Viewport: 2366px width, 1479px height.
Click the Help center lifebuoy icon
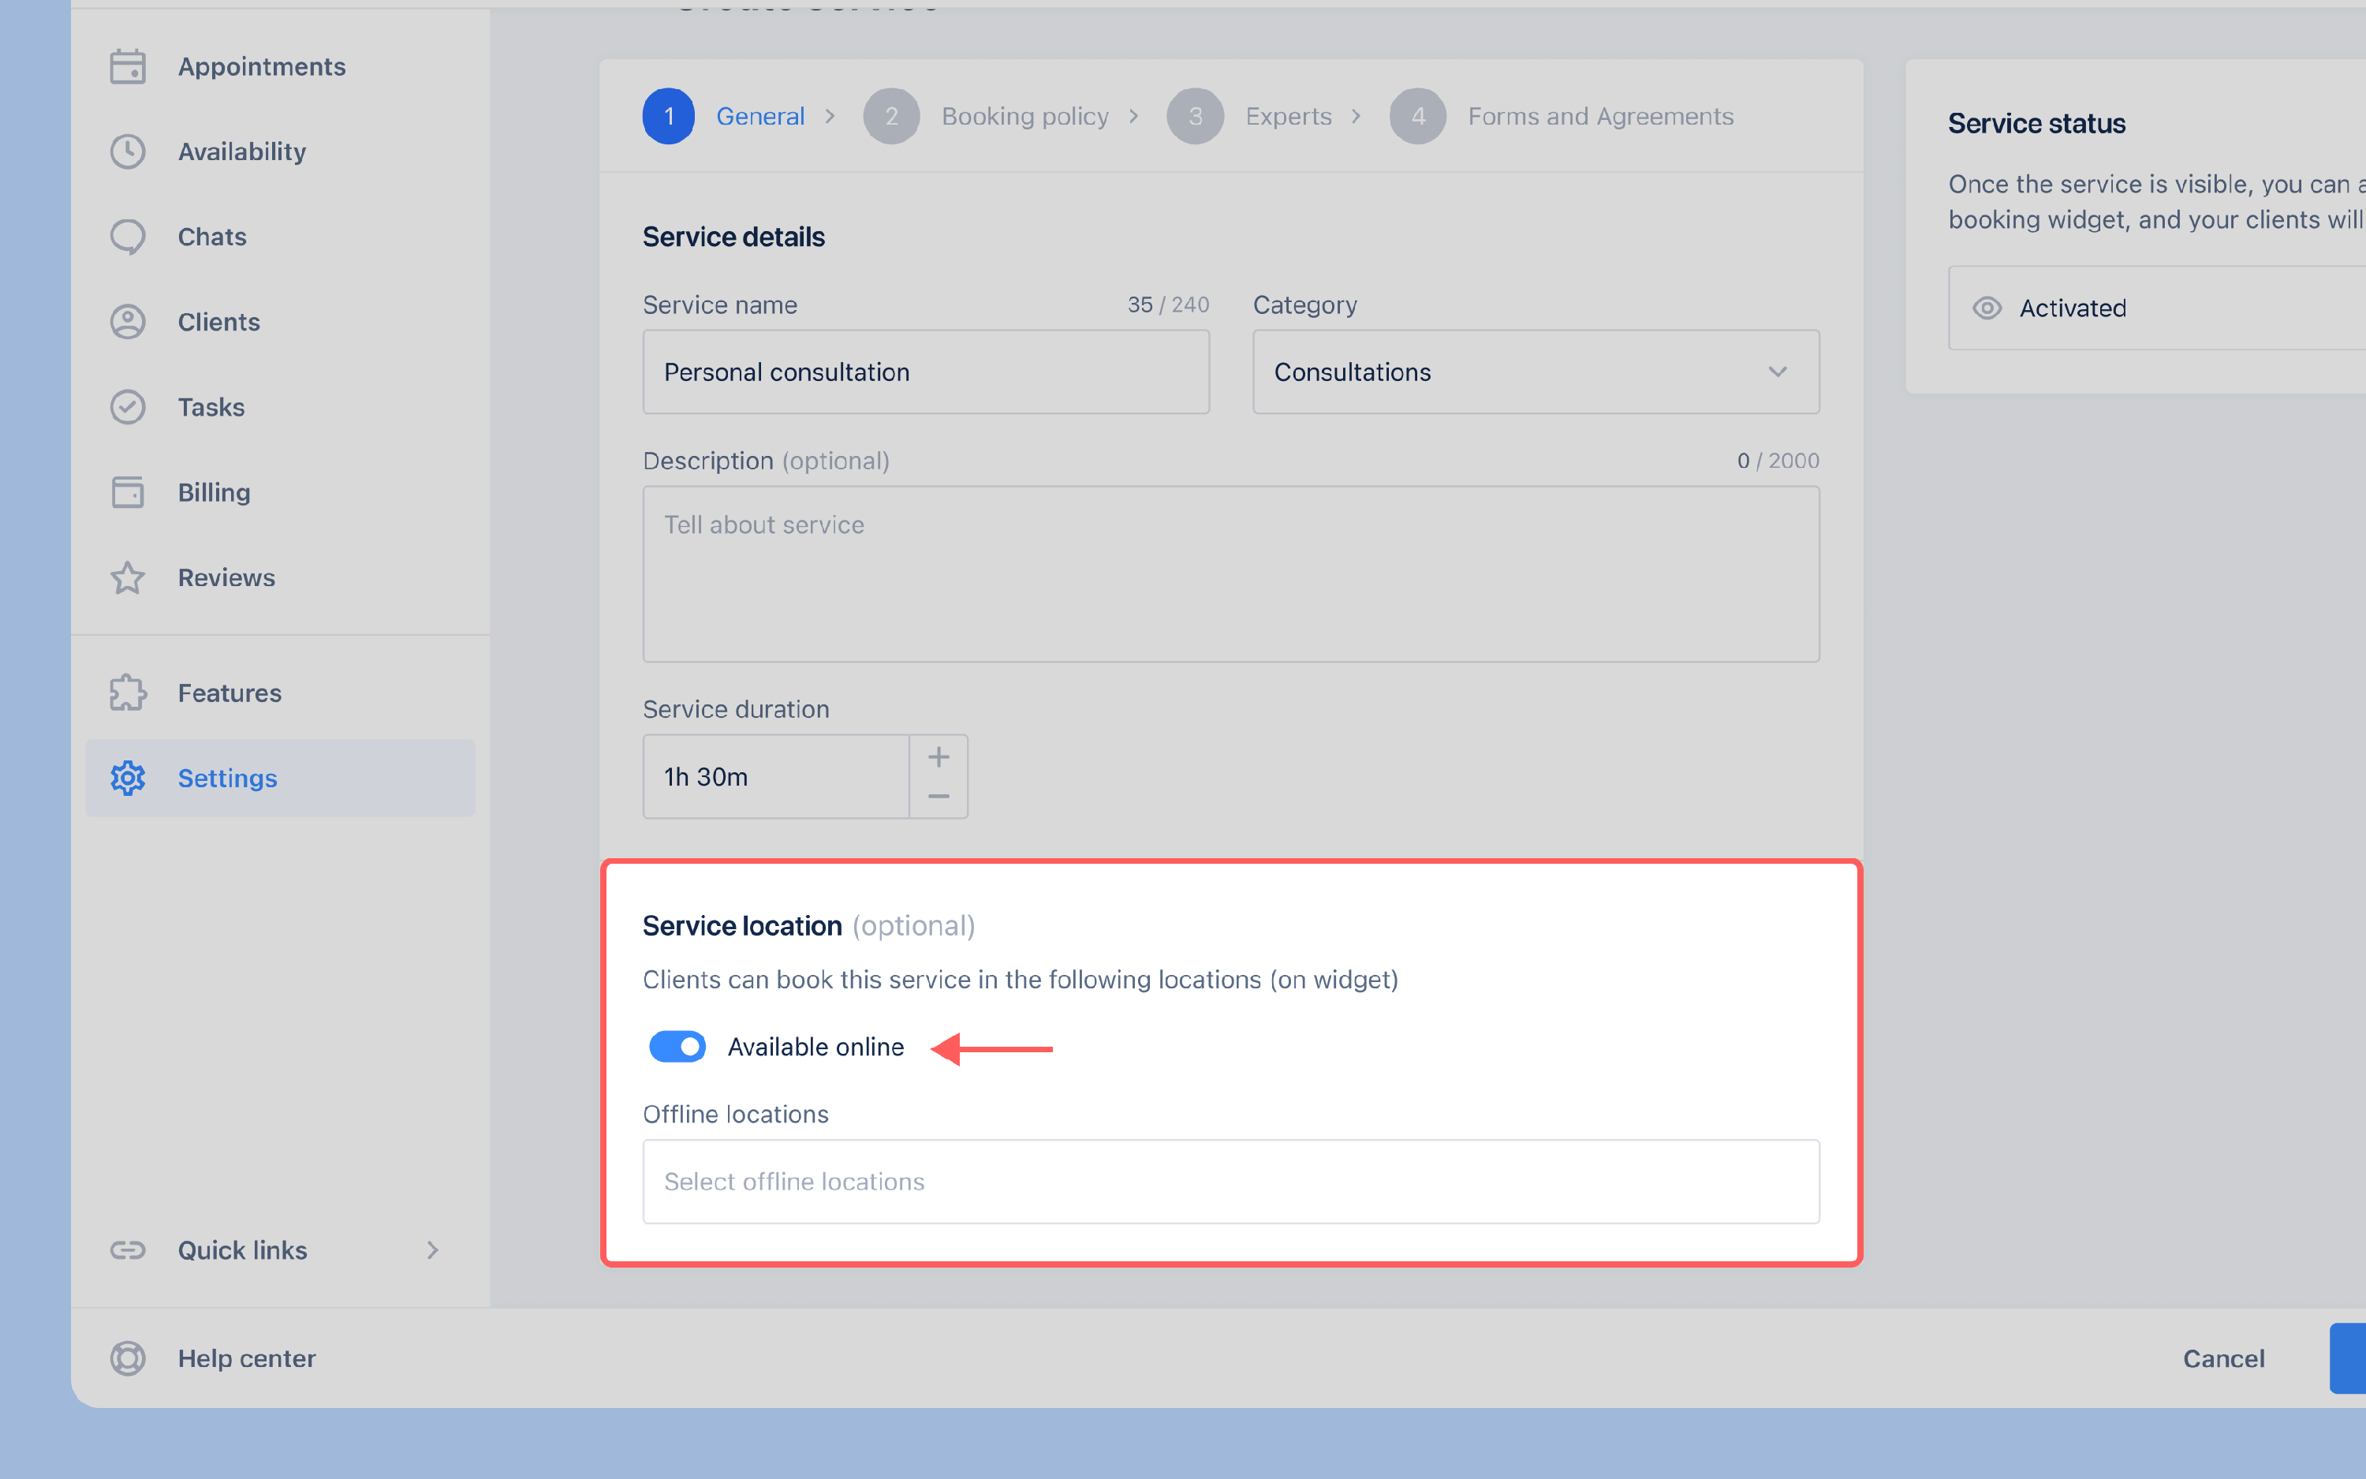point(128,1358)
